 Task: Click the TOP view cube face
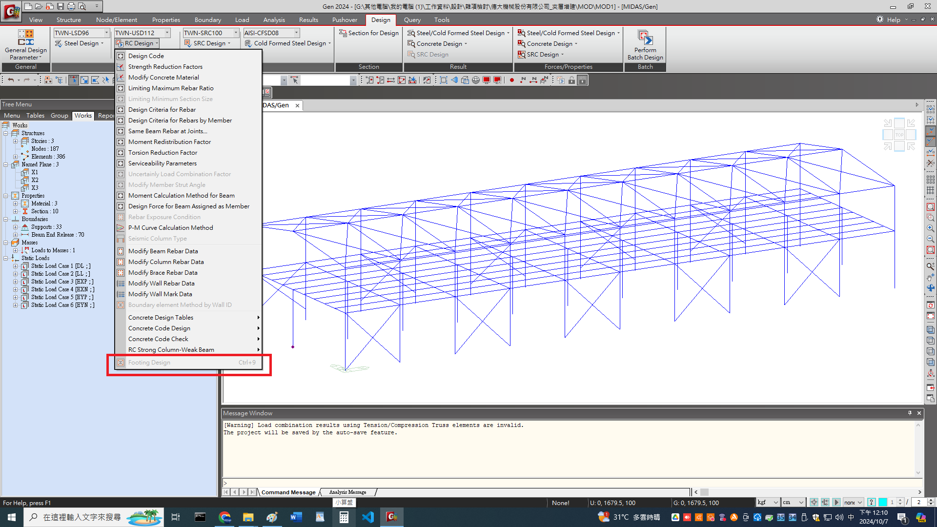[899, 135]
